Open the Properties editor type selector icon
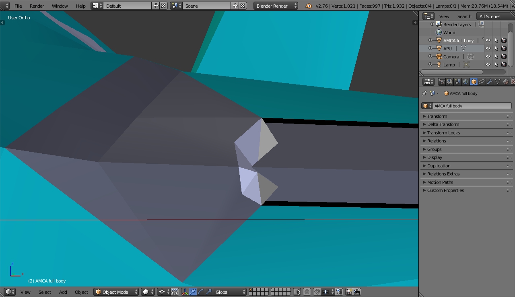515x297 pixels. [x=429, y=82]
